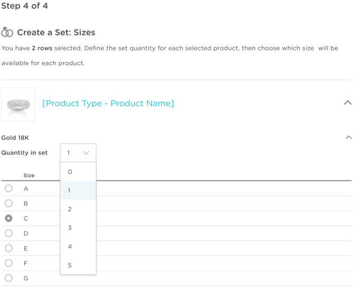Choose quantity 0 from the list

point(78,172)
